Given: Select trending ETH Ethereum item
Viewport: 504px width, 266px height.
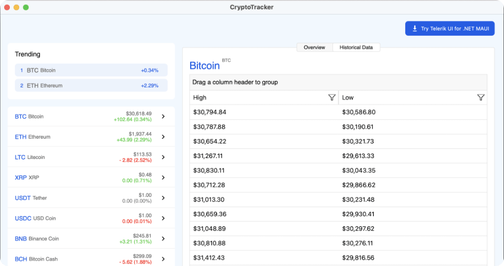Looking at the screenshot, I should [90, 85].
